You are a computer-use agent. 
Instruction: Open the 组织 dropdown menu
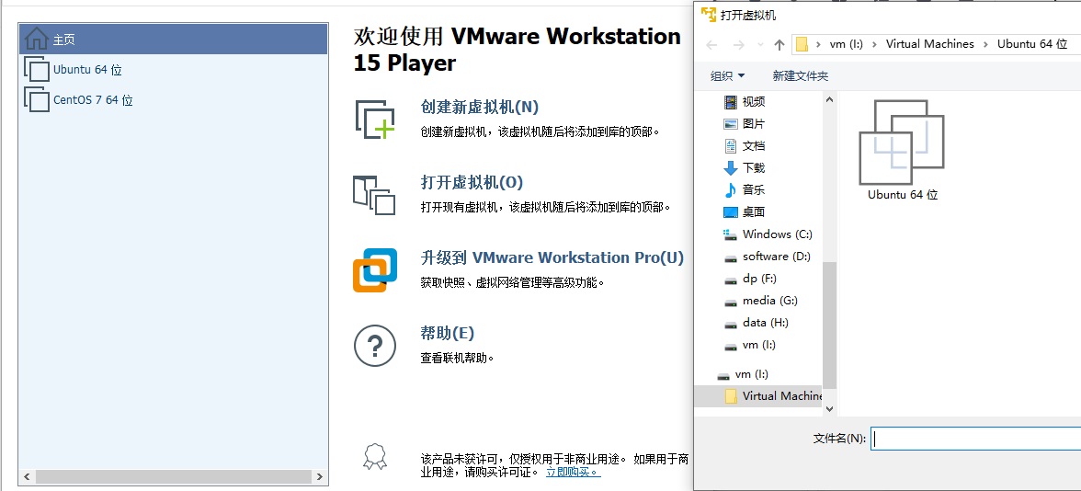[x=727, y=75]
